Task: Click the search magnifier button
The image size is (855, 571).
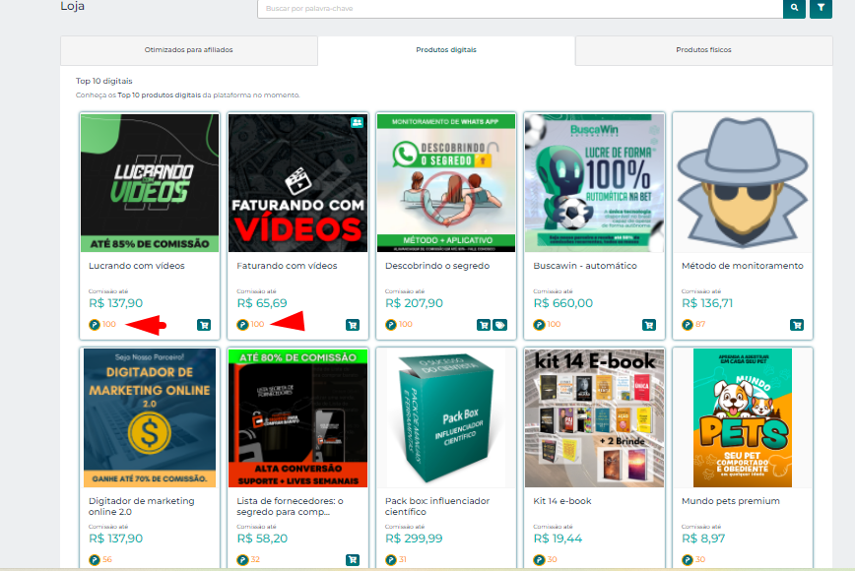Action: [794, 8]
